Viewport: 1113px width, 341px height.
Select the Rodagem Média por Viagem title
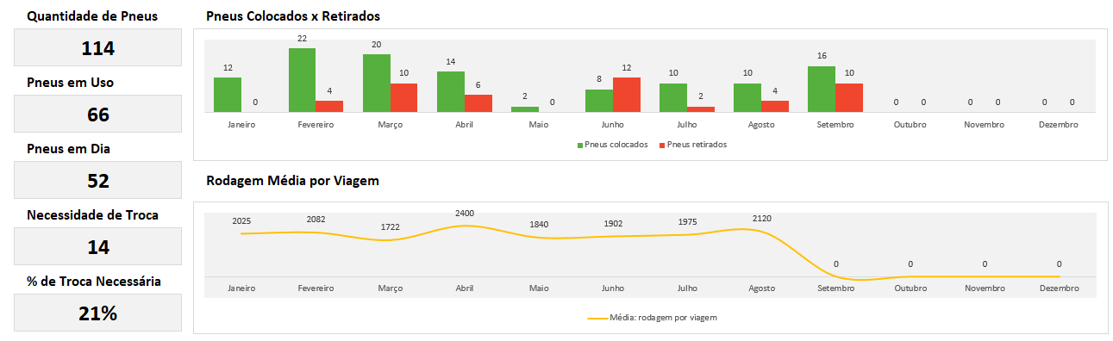tap(293, 181)
